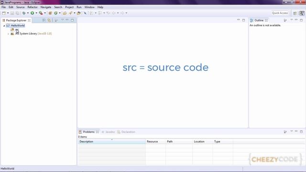Click the Toggle Mark Occurrences icon
306x172 pixels.
(85, 13)
